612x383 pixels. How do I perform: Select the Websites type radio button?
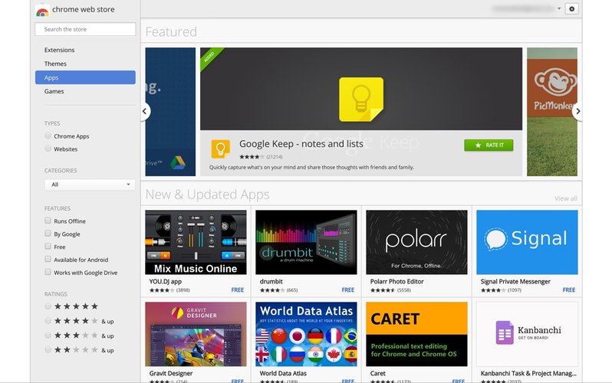tap(48, 149)
